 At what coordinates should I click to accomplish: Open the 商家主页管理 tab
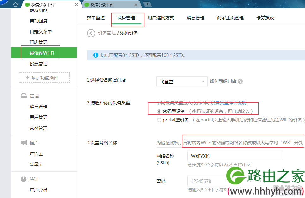tap(230, 18)
